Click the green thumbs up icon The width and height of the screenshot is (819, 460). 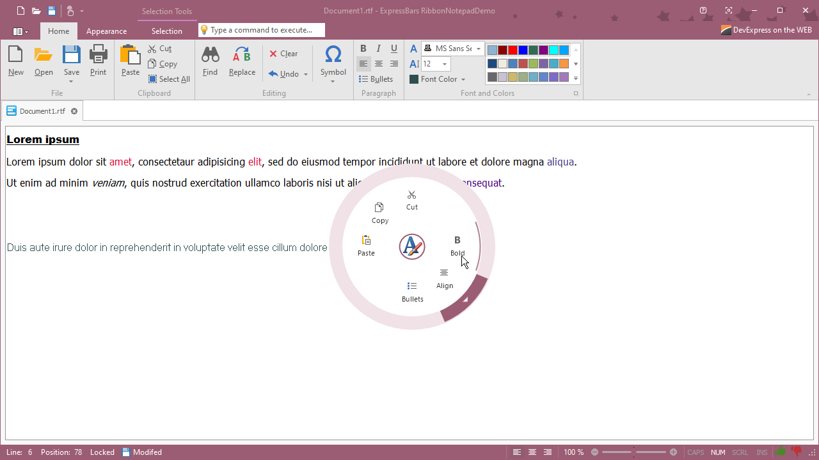coord(780,452)
